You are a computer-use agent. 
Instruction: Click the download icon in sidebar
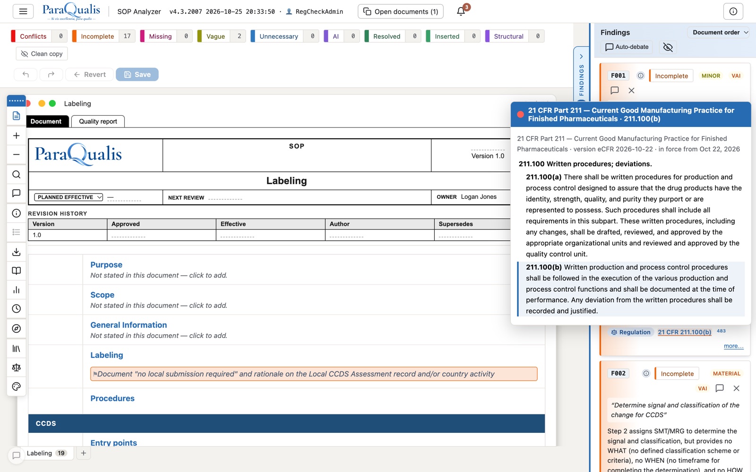point(17,252)
